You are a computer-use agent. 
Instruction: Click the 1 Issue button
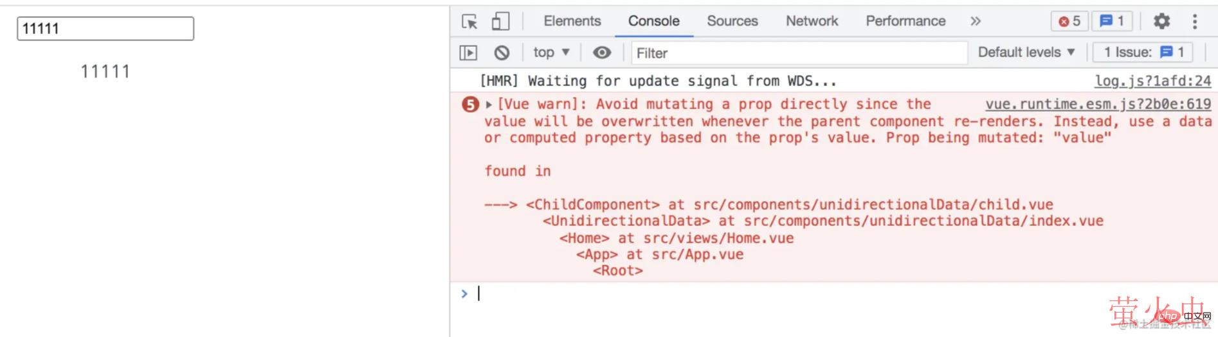tap(1143, 53)
